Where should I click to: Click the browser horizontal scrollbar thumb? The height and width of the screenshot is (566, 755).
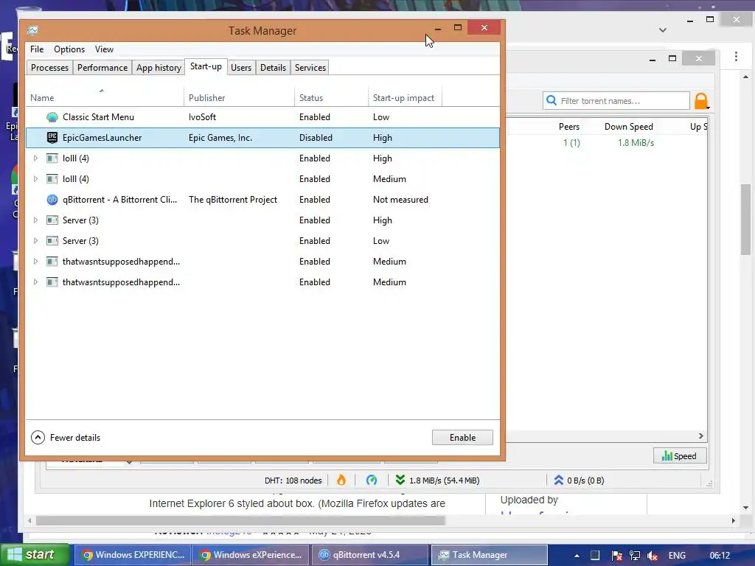pyautogui.click(x=240, y=520)
